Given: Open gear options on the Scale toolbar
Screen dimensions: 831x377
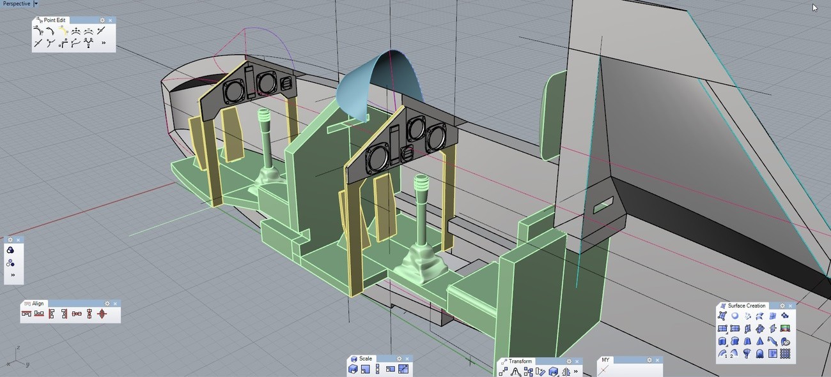Looking at the screenshot, I should (x=399, y=359).
